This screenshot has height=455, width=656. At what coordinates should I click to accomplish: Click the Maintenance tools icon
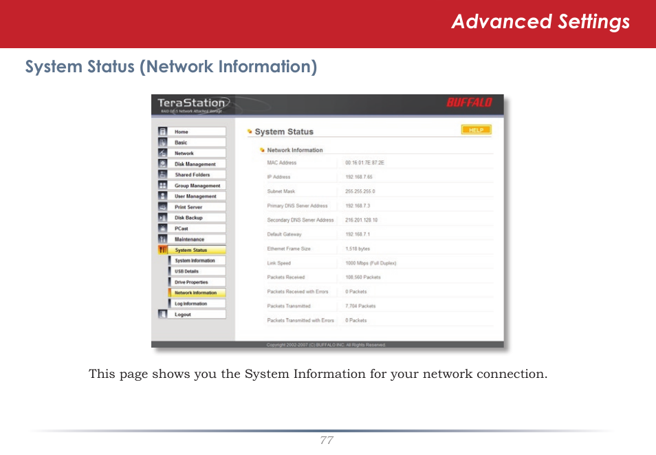pyautogui.click(x=163, y=239)
